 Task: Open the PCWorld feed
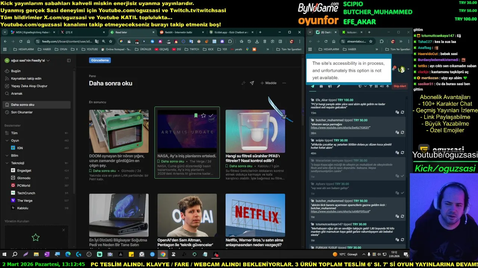24,185
